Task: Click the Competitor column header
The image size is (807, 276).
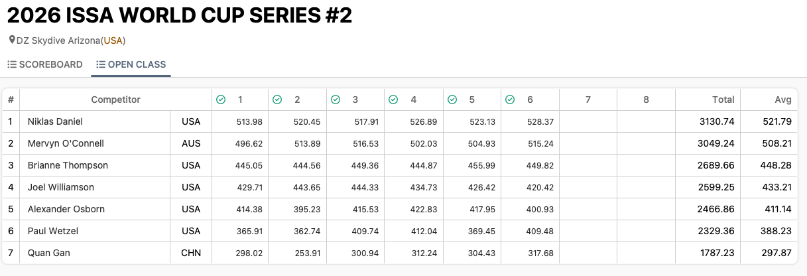Action: 115,100
